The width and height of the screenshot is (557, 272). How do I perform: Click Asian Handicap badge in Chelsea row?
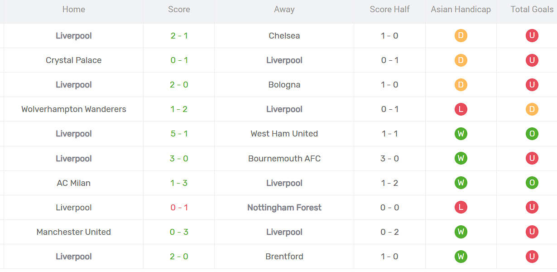tap(461, 36)
